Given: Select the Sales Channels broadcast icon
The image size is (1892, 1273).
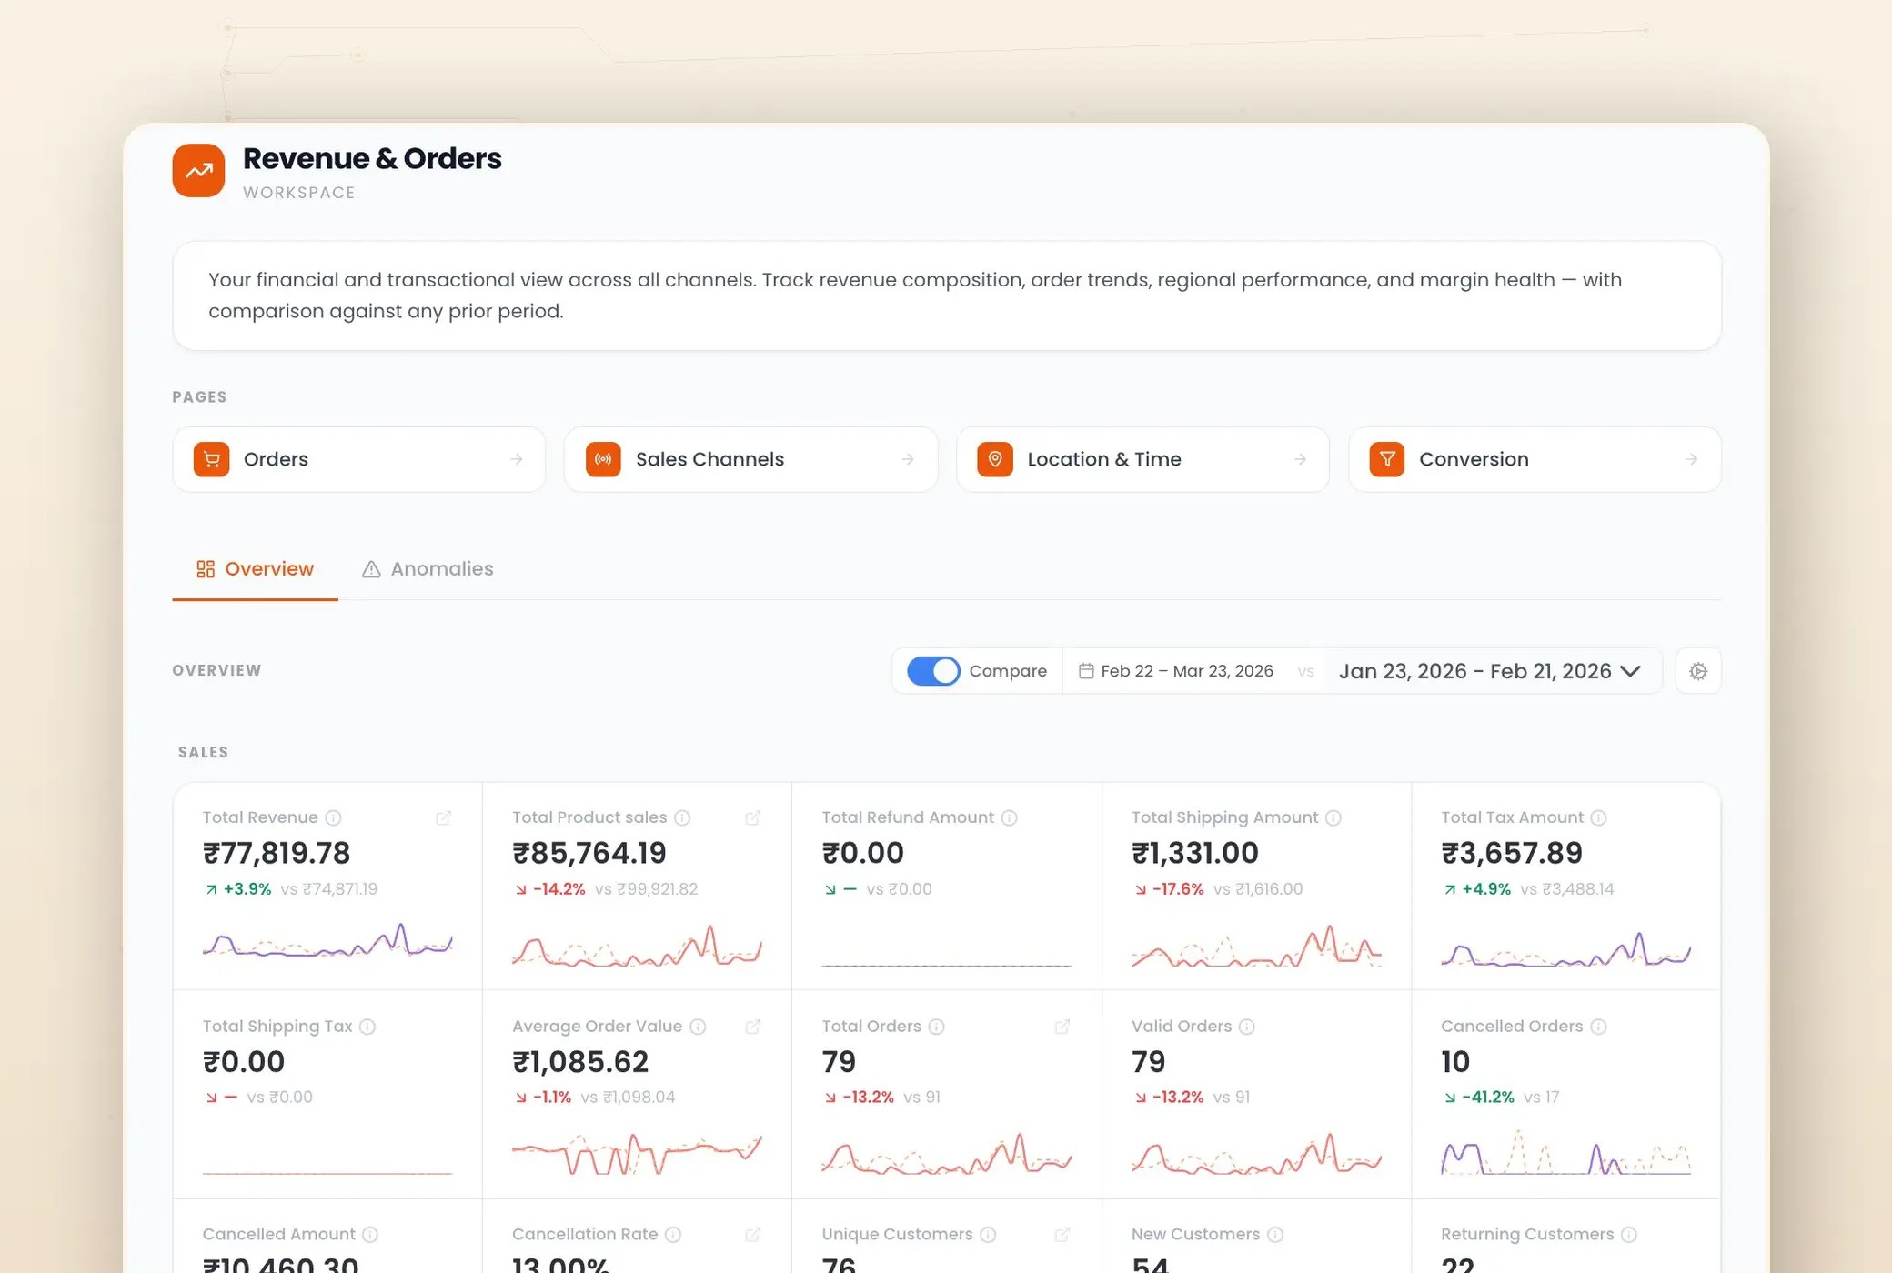Looking at the screenshot, I should point(603,459).
